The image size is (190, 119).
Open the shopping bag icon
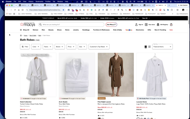coord(171,25)
